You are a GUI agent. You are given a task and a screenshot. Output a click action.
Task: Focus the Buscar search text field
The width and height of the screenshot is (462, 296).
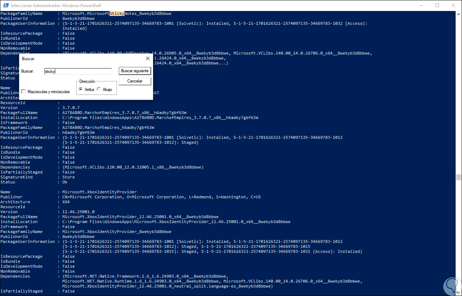click(x=78, y=71)
